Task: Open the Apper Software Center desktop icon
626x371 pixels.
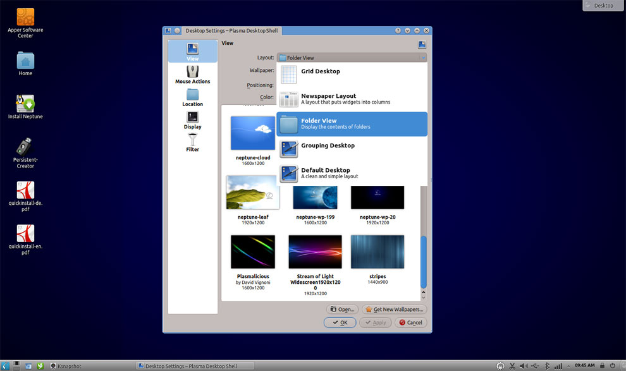Action: tap(25, 23)
